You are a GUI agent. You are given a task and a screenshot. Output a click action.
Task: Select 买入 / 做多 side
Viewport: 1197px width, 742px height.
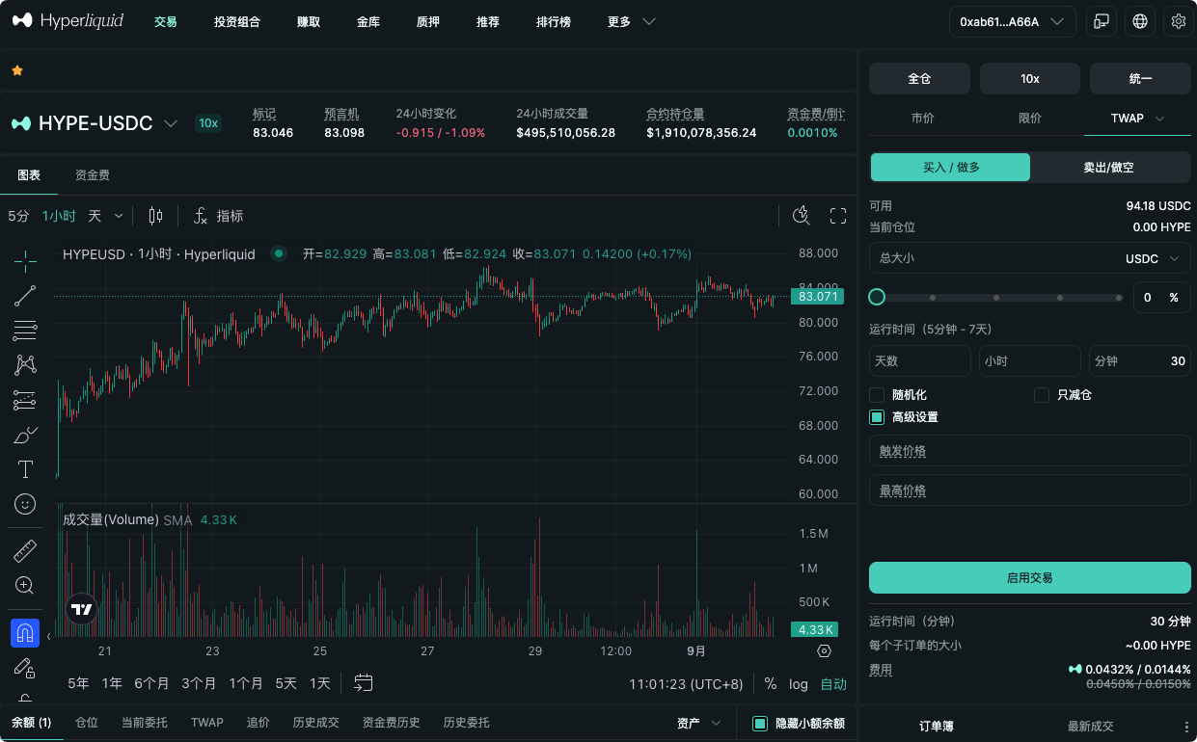click(x=951, y=167)
